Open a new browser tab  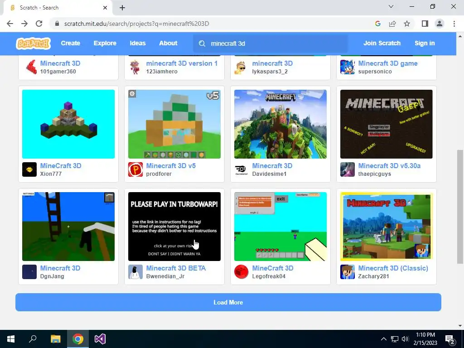(x=122, y=8)
